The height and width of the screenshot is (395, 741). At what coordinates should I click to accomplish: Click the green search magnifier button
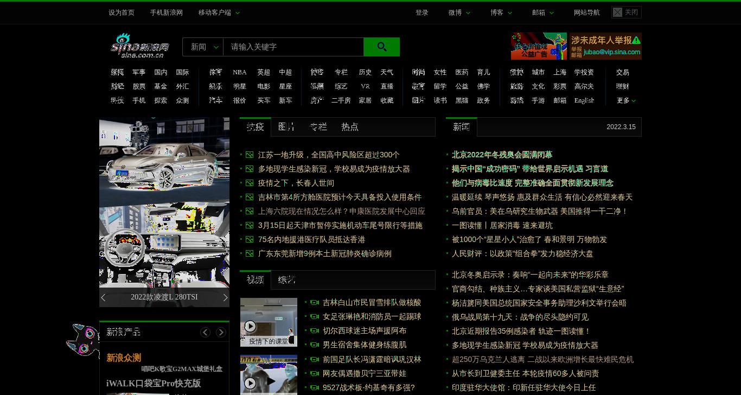pos(381,47)
